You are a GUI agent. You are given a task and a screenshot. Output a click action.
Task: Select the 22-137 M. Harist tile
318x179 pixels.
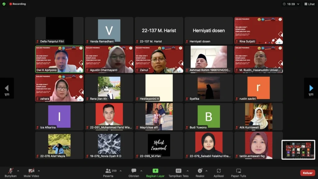click(159, 30)
